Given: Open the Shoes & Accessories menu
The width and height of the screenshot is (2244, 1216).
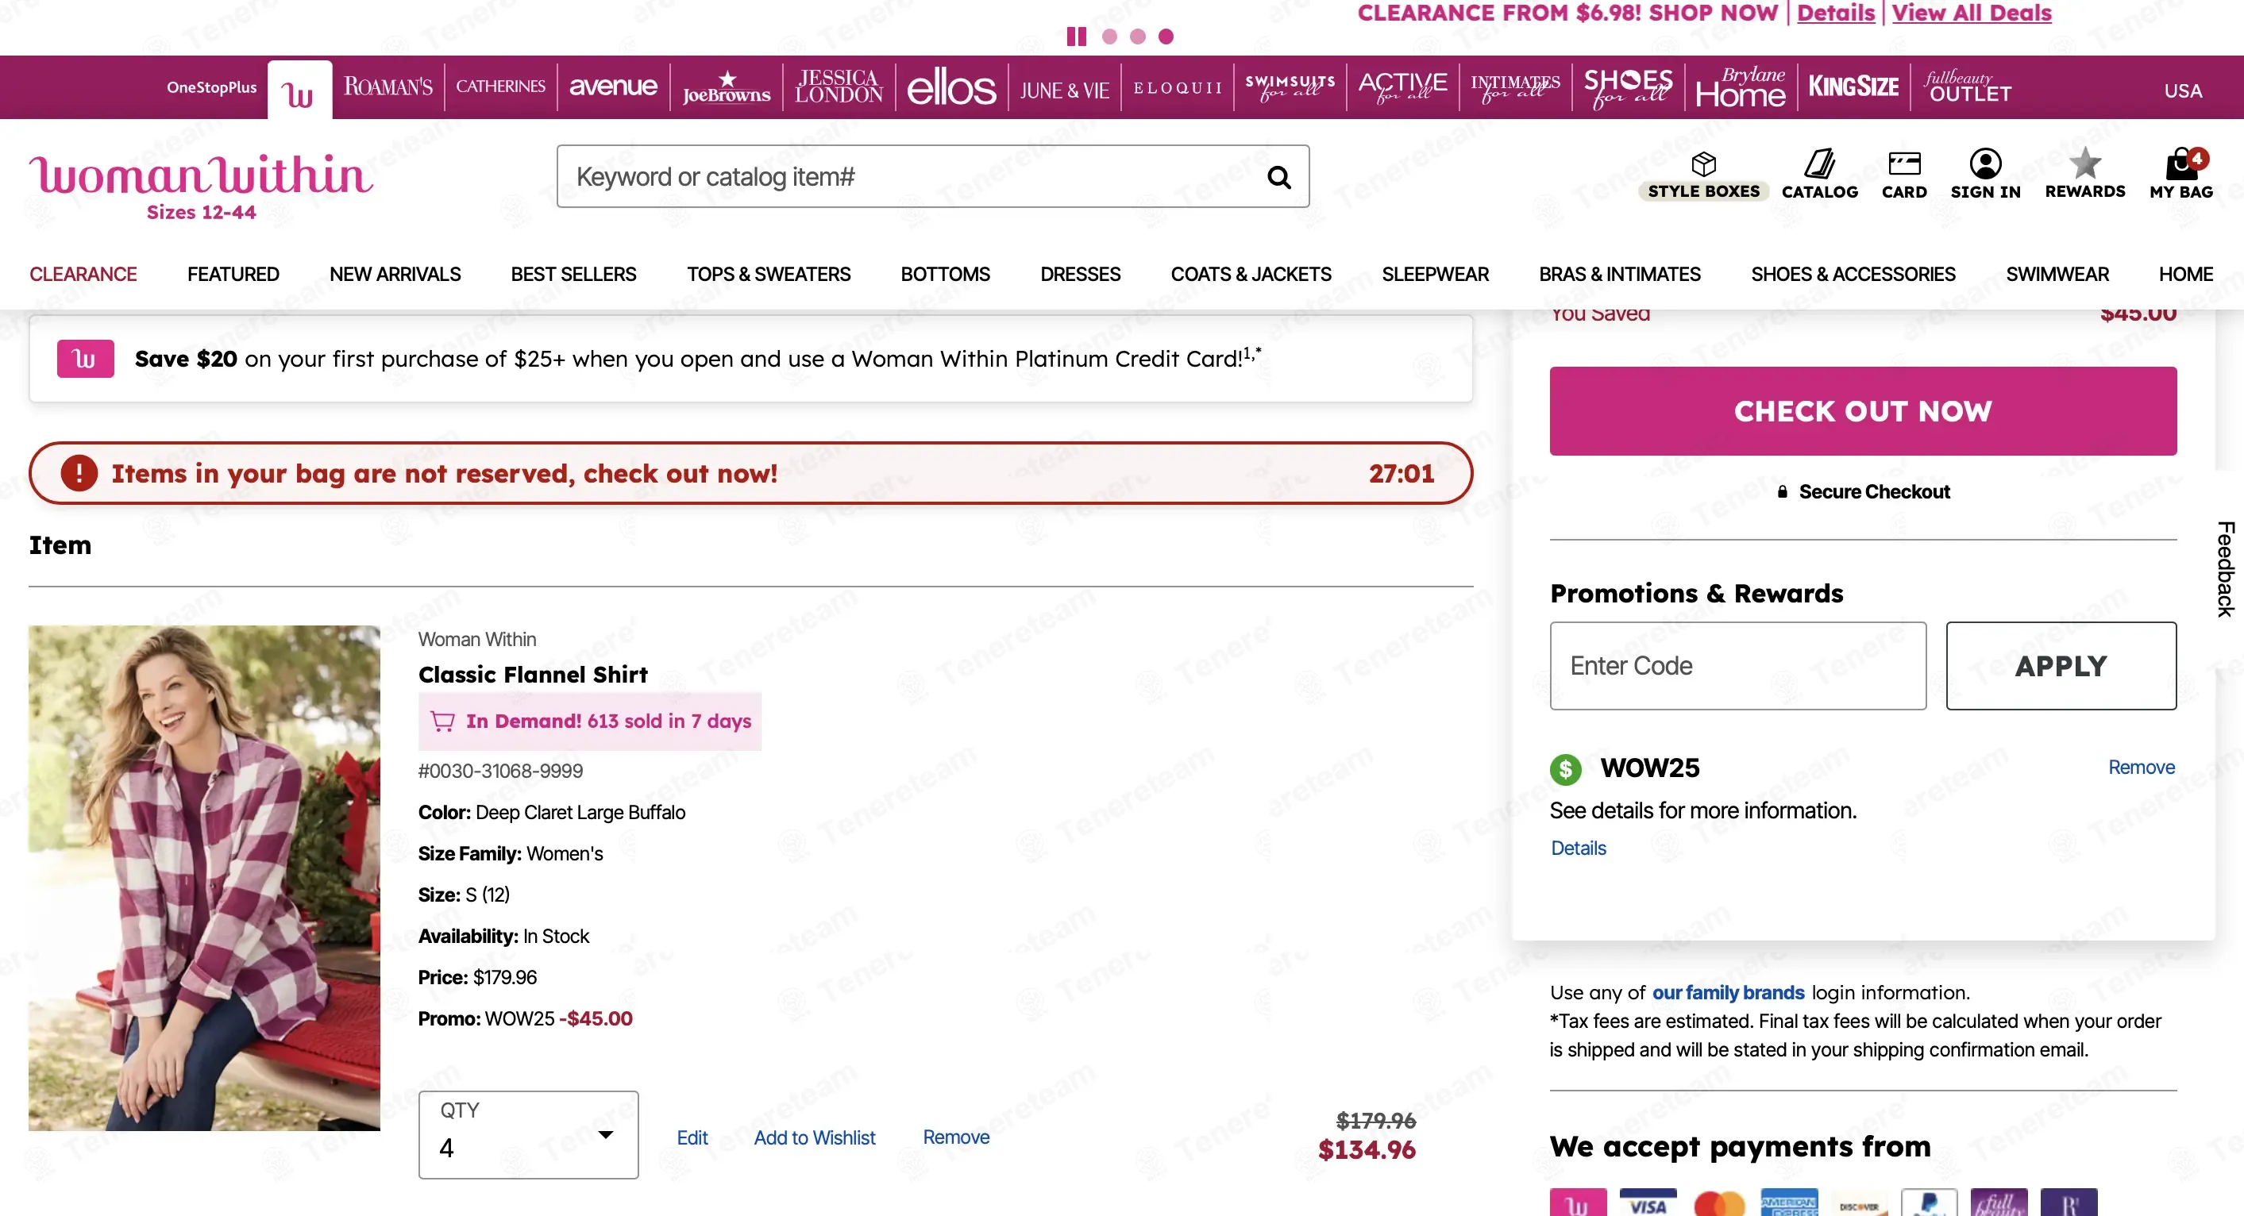Looking at the screenshot, I should pos(1853,275).
